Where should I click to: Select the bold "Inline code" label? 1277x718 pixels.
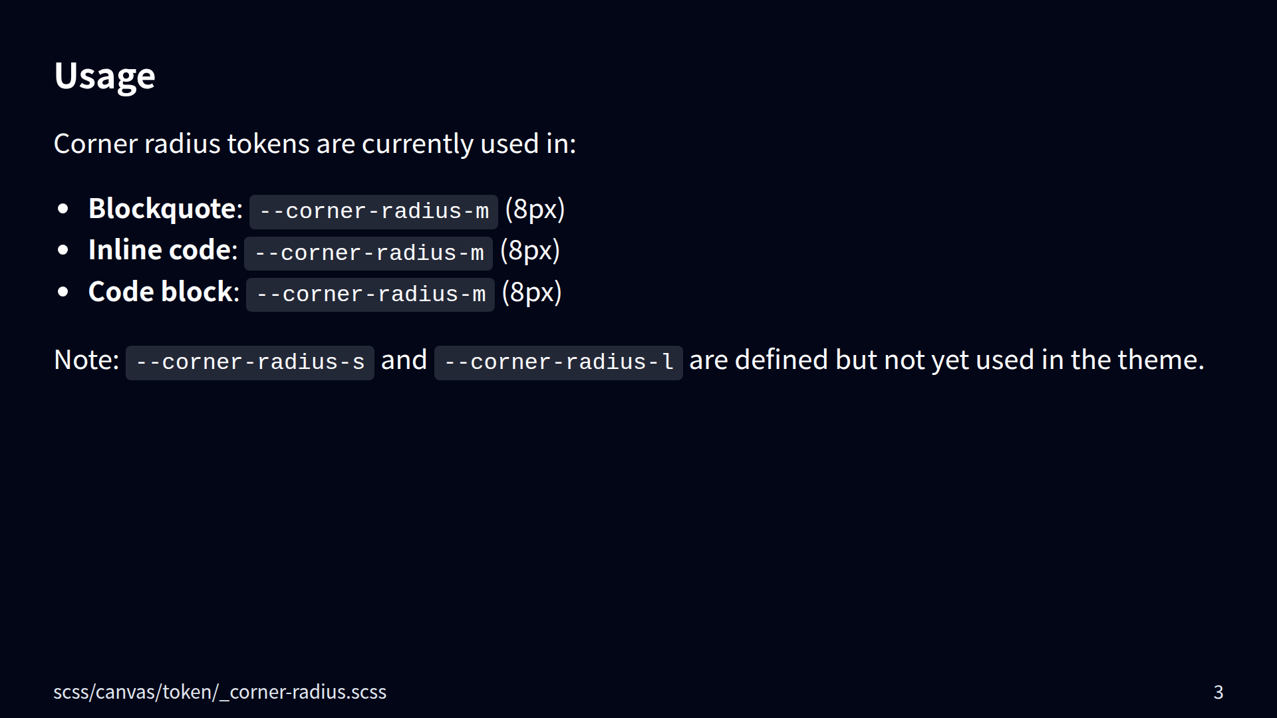(x=159, y=251)
